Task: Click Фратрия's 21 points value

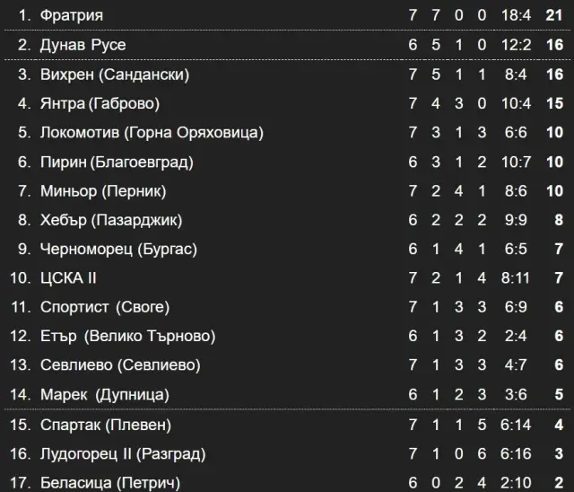Action: [554, 15]
